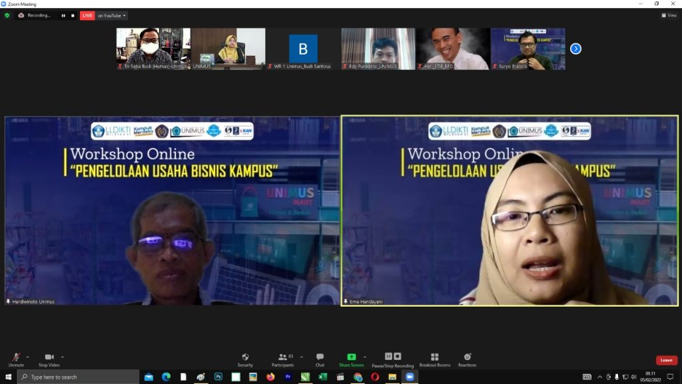
Task: Expand audio options arrow beside Unmute
Action: (27, 357)
